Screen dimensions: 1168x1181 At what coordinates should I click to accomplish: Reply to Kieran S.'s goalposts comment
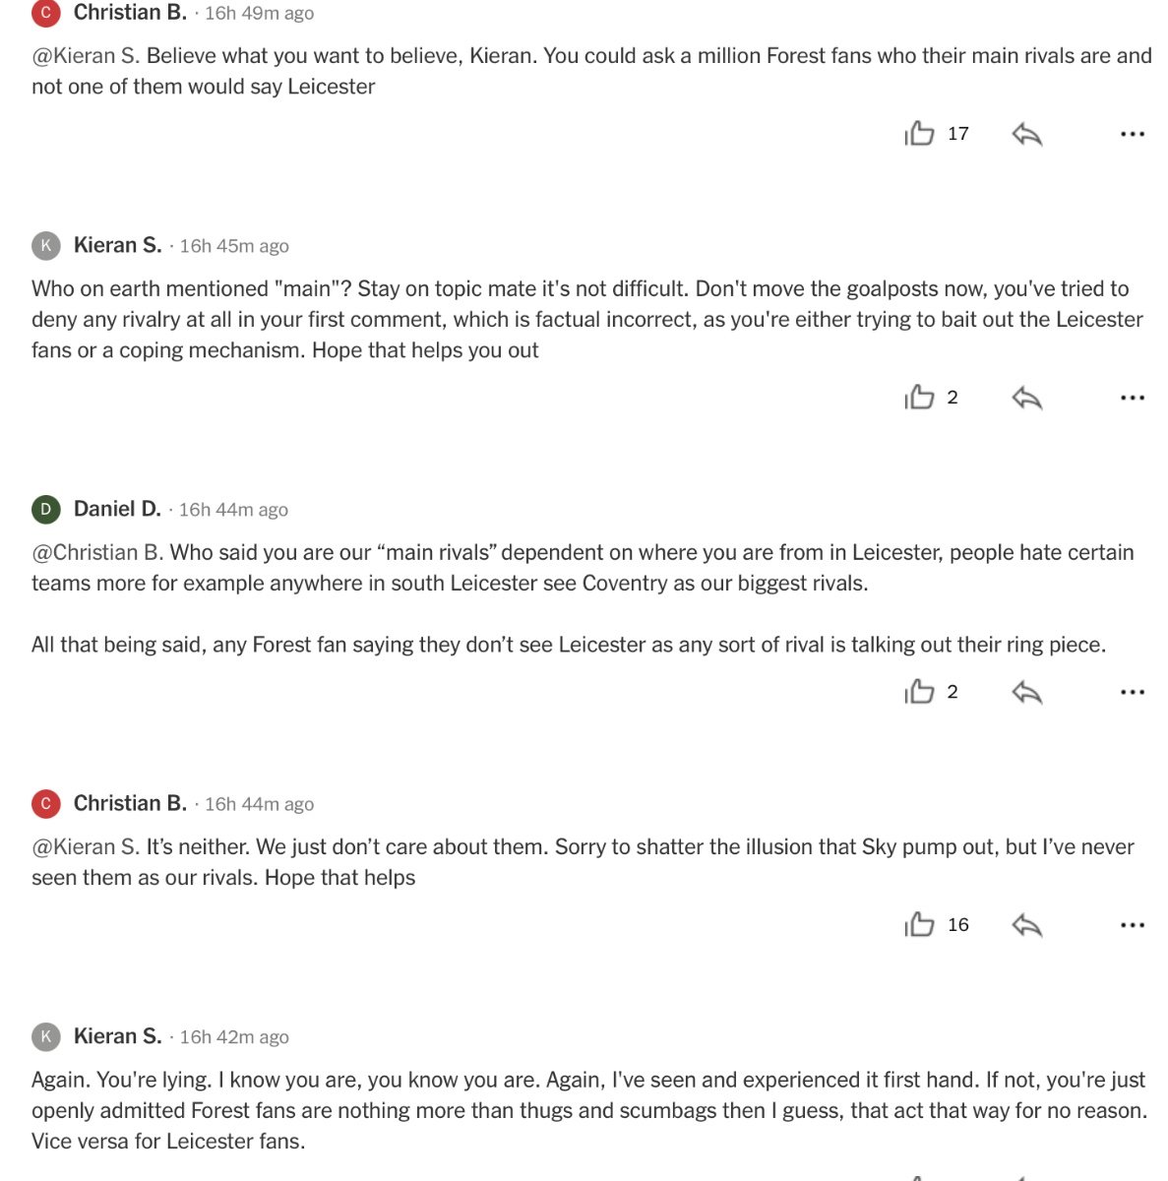coord(1026,398)
